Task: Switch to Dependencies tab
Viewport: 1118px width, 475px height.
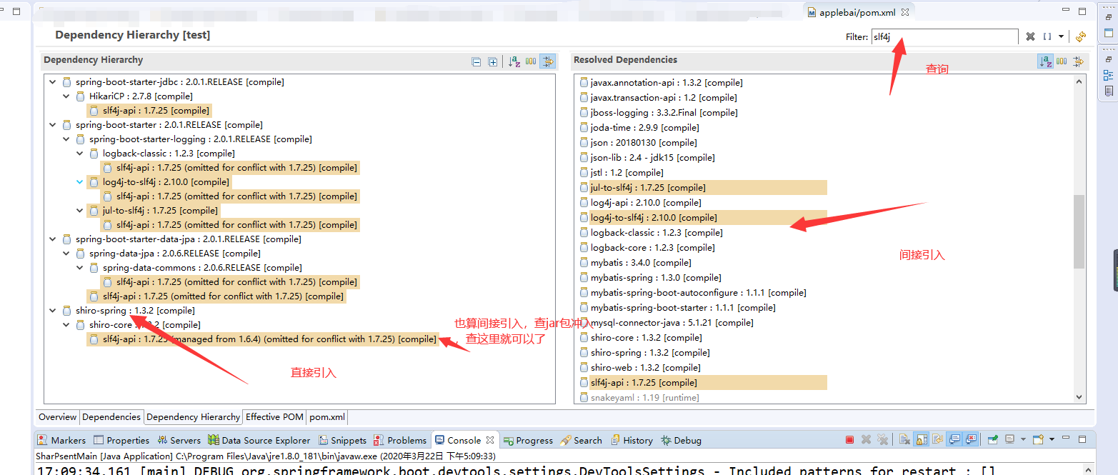Action: [x=111, y=417]
